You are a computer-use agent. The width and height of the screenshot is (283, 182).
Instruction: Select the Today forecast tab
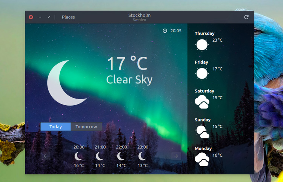[x=55, y=127]
